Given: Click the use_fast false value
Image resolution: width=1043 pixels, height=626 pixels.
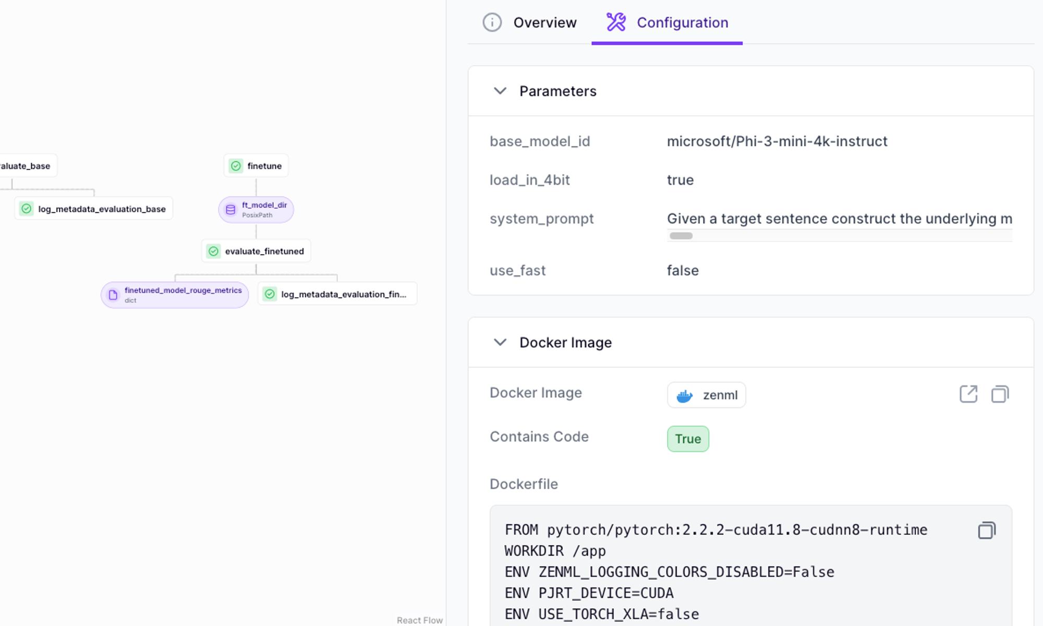Looking at the screenshot, I should pyautogui.click(x=683, y=271).
